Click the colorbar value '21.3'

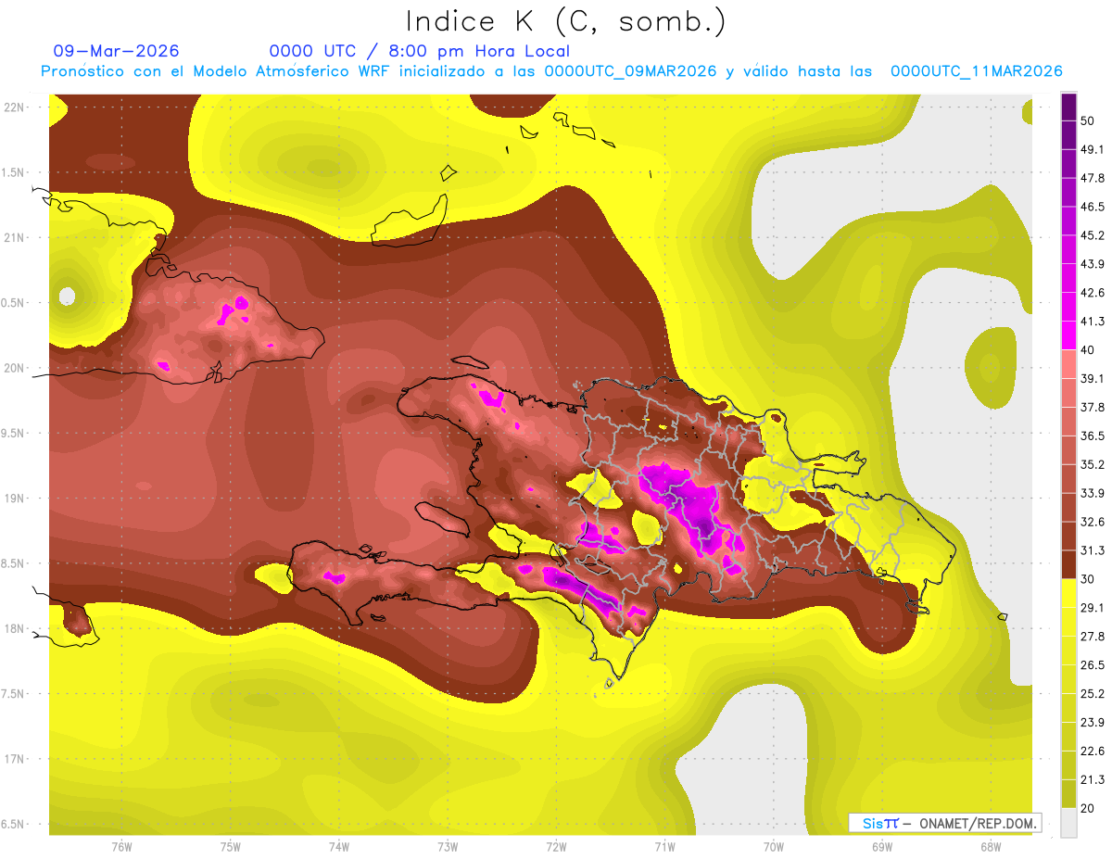click(1093, 780)
